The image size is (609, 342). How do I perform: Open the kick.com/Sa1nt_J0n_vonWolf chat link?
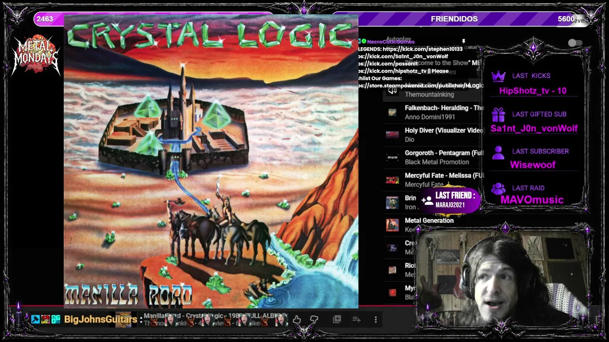click(x=403, y=57)
